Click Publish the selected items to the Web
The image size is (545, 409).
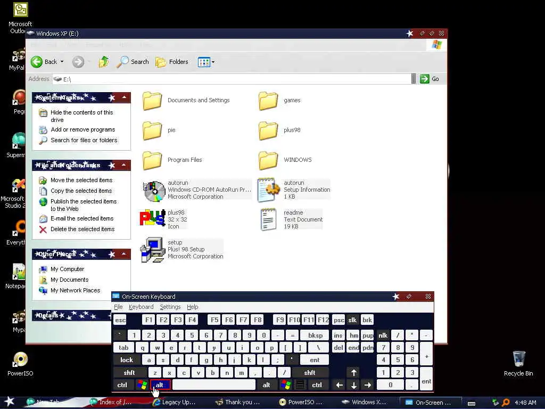coord(84,205)
